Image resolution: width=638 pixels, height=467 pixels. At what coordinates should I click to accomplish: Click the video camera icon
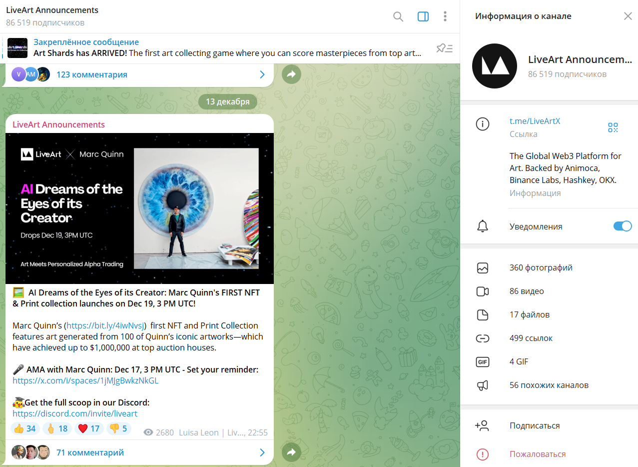(x=483, y=291)
